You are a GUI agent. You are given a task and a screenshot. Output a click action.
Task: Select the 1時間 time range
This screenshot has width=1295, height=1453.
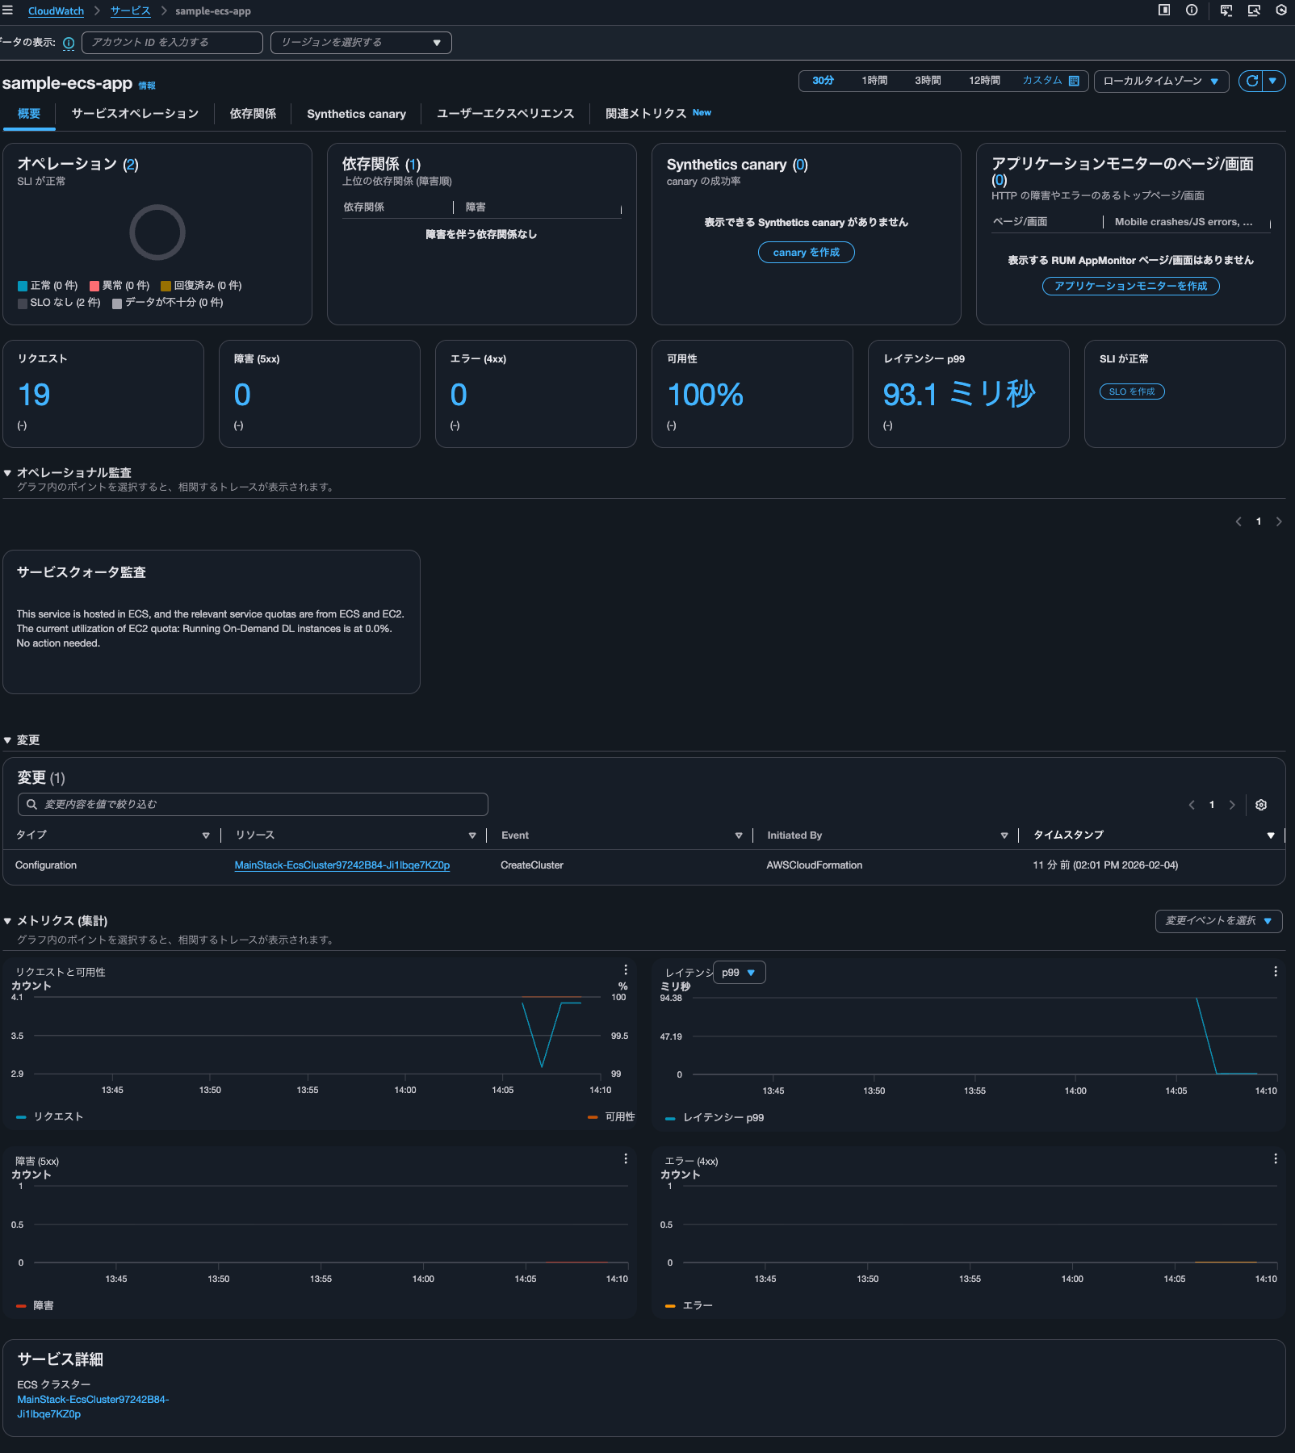coord(877,81)
